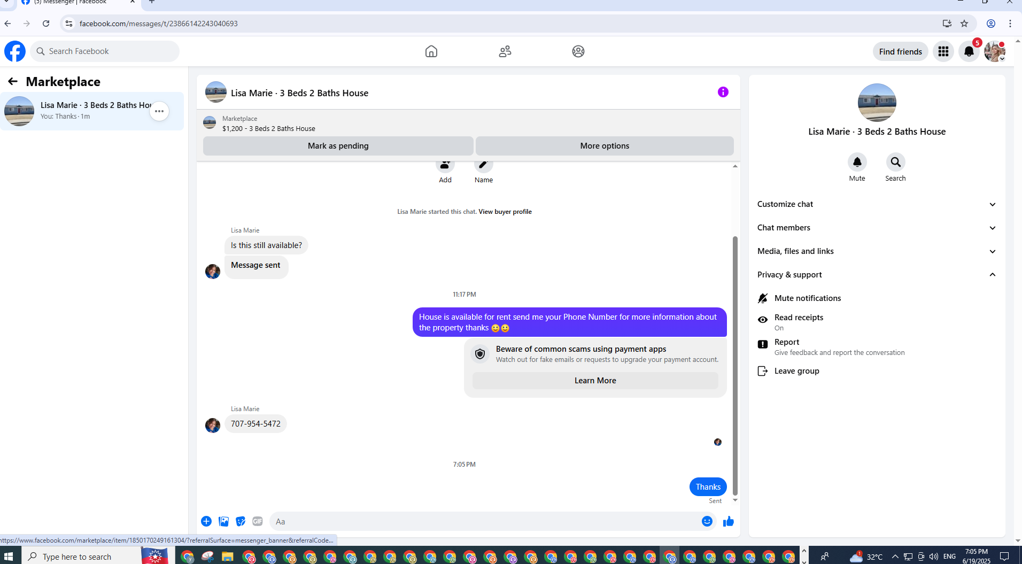1022x564 pixels.
Task: Open the Facebook logo home link
Action: [x=15, y=51]
